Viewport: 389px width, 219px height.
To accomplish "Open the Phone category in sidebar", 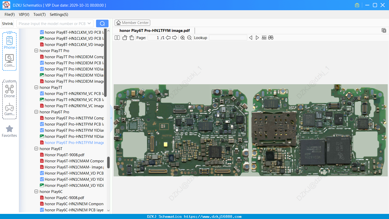I will pyautogui.click(x=9, y=43).
